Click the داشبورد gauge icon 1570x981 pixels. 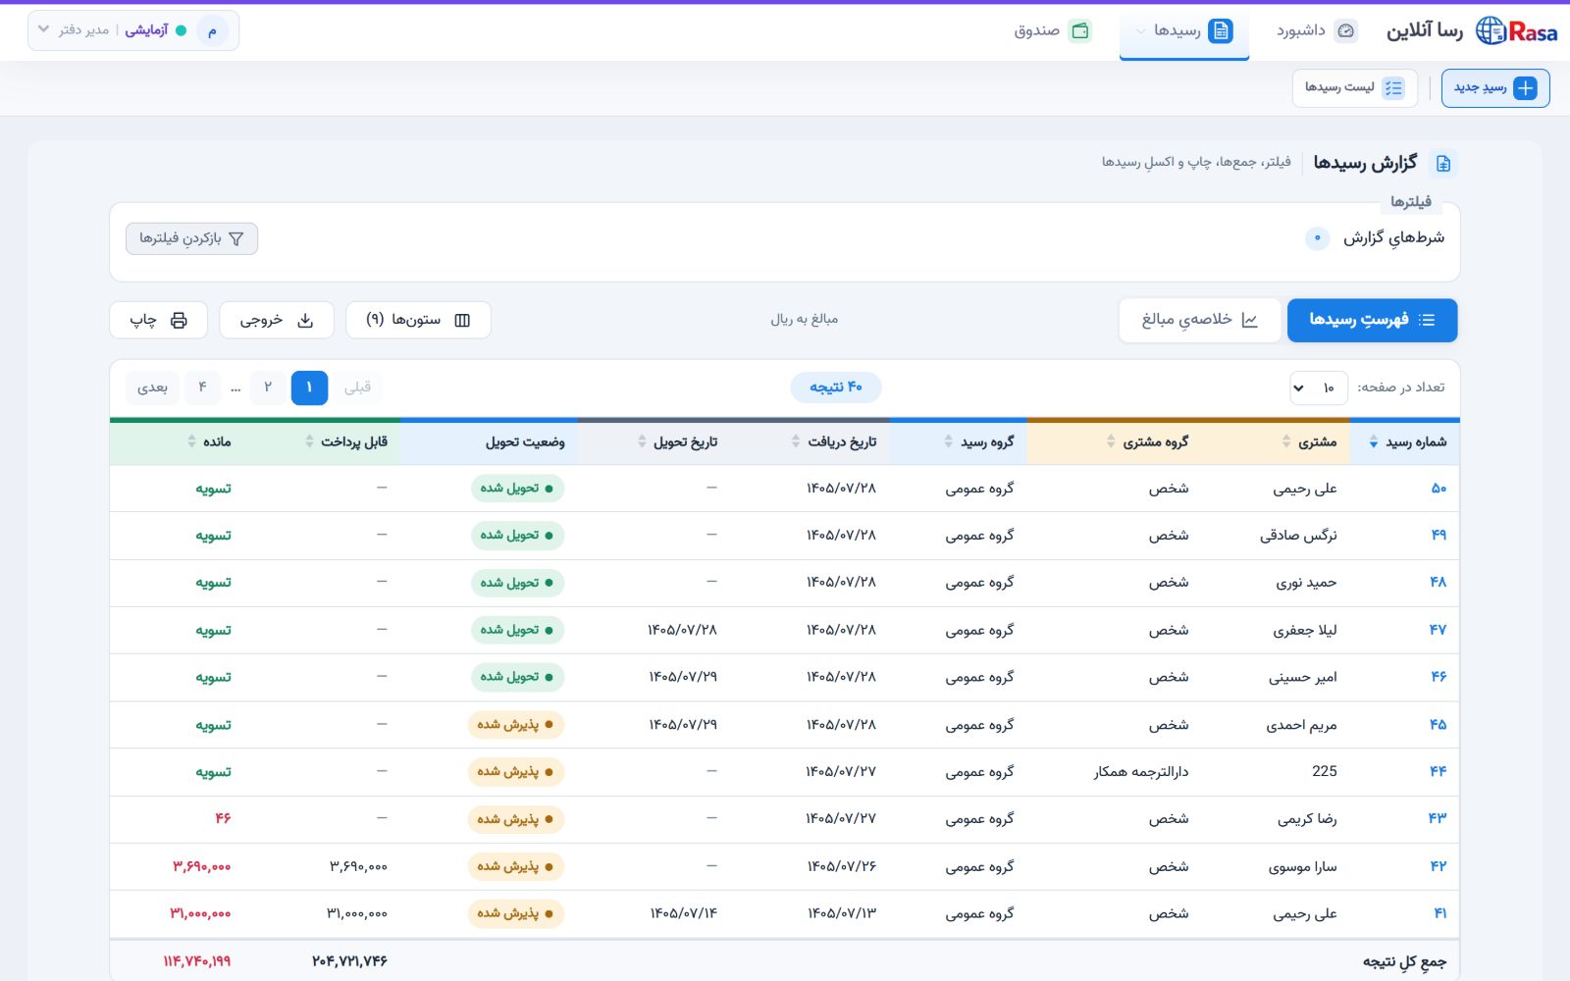[x=1346, y=31]
